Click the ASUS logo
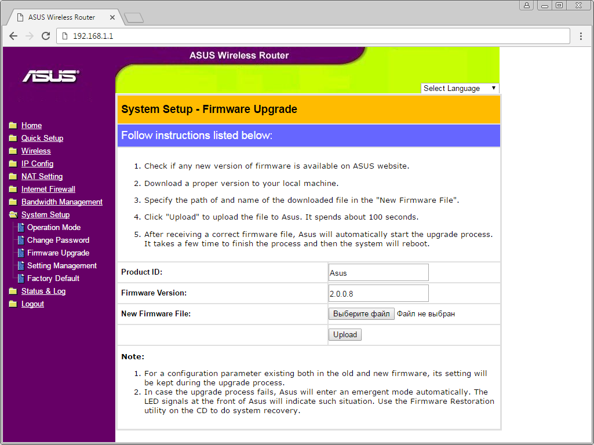This screenshot has width=594, height=445. pyautogui.click(x=50, y=76)
